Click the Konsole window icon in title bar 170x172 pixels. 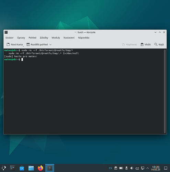(x=6, y=32)
